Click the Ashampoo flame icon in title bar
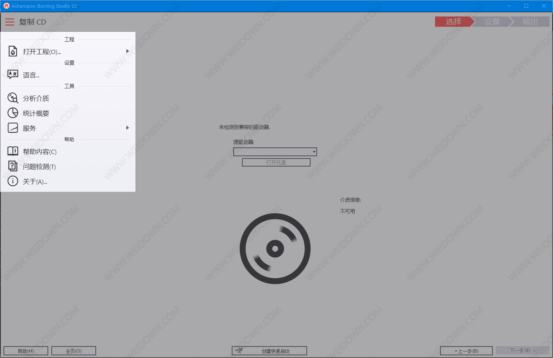This screenshot has height=358, width=553. point(6,6)
